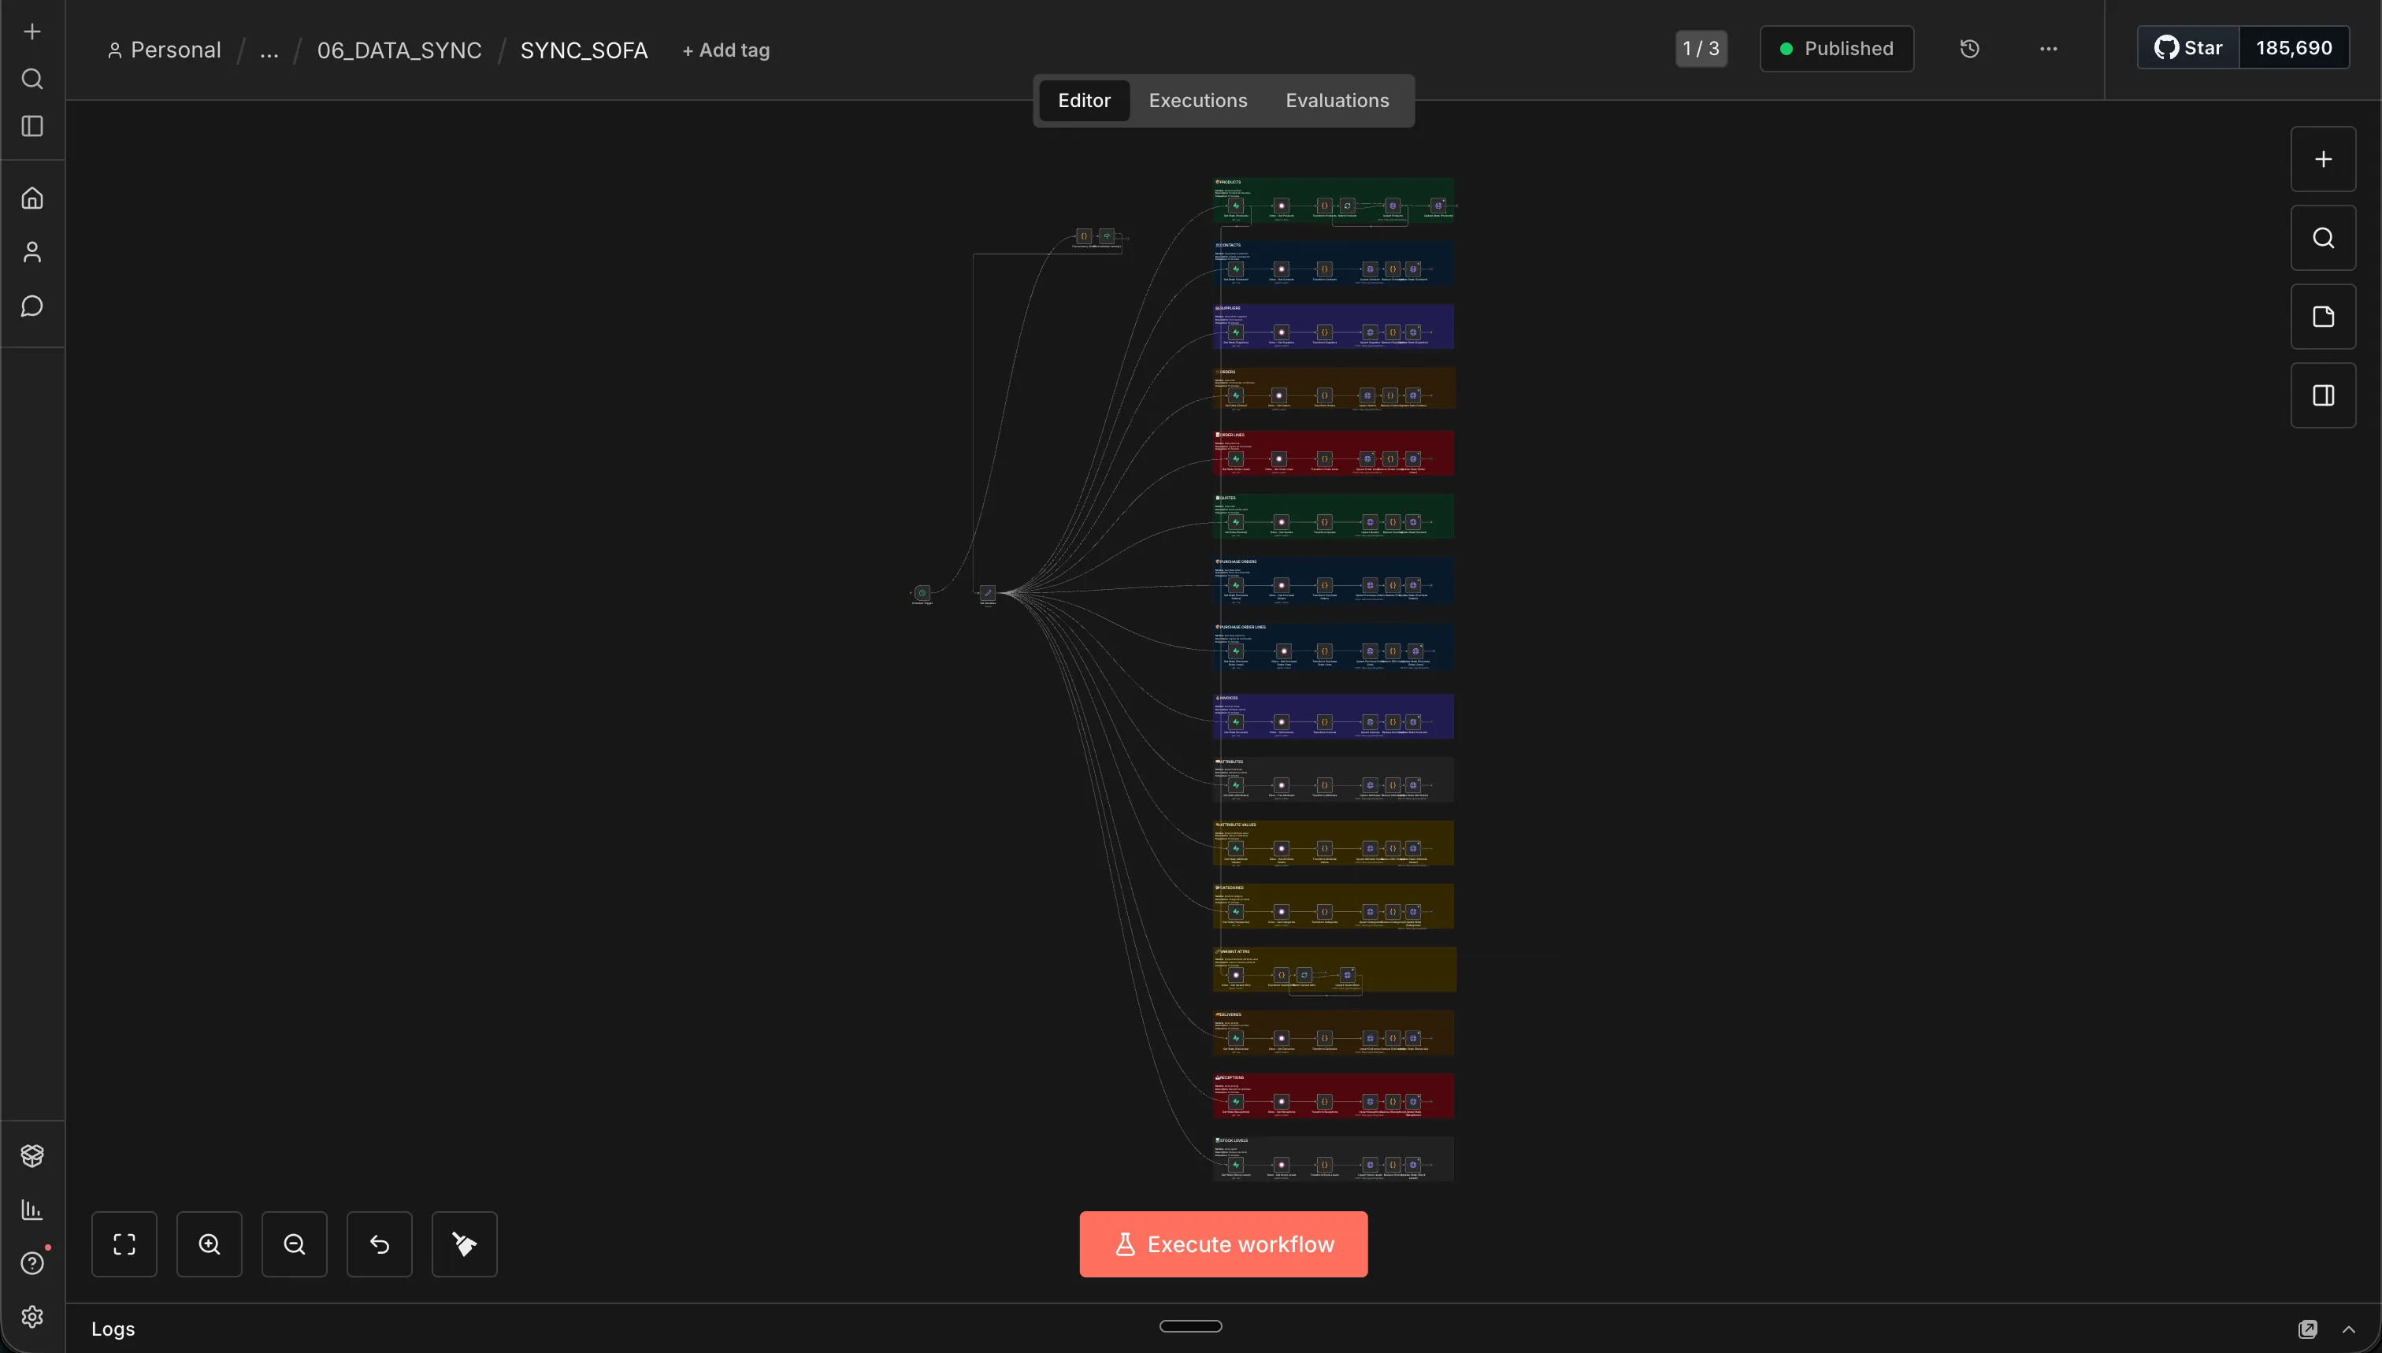Click the RECEPTIONS sticky note header

click(1230, 1078)
